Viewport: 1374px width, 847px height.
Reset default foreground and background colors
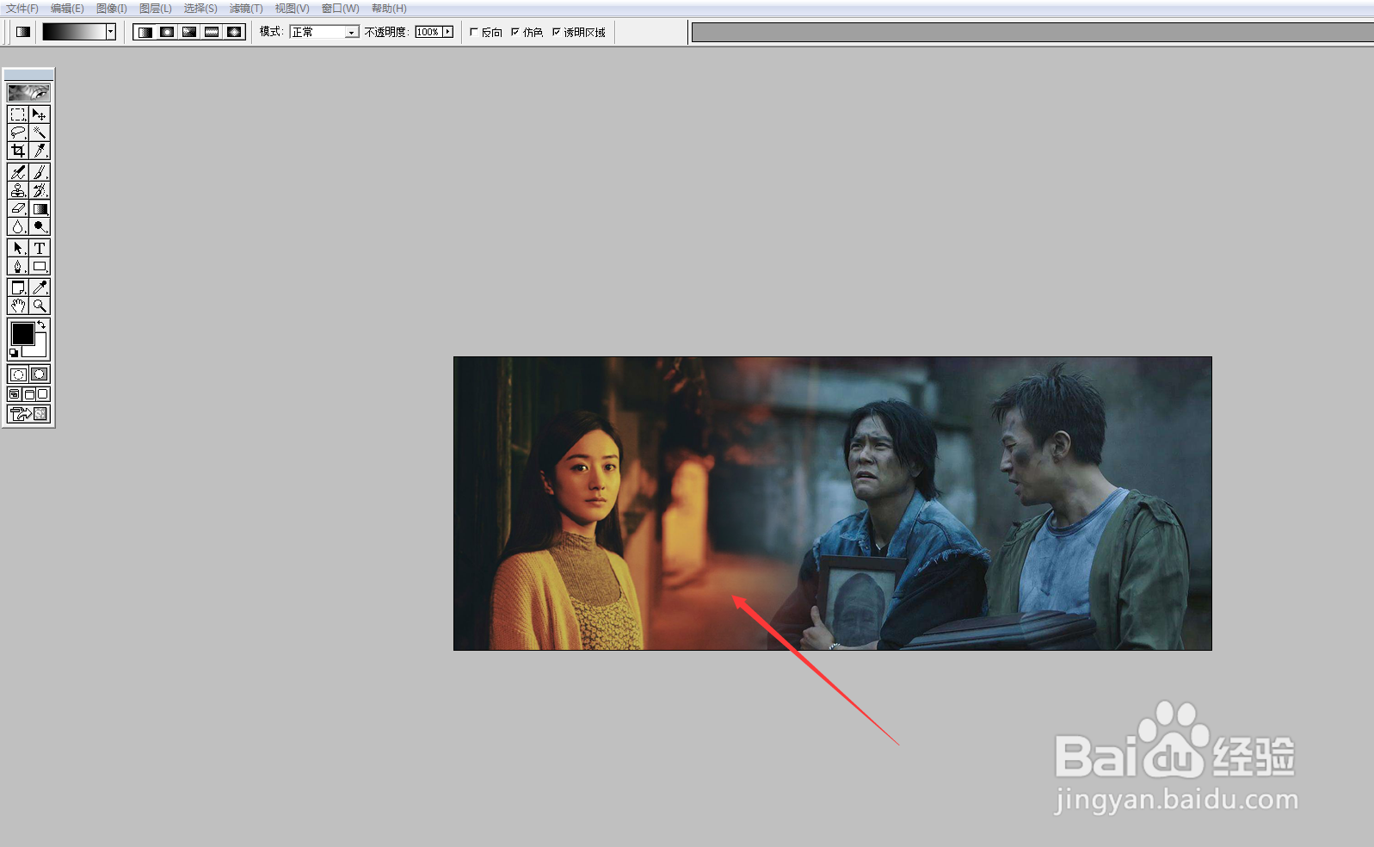coord(14,353)
